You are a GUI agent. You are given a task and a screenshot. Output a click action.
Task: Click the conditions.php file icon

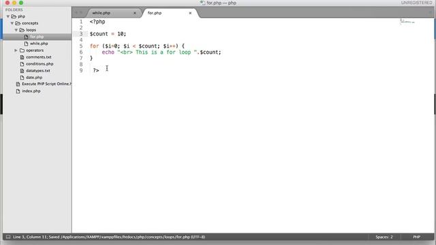22,64
